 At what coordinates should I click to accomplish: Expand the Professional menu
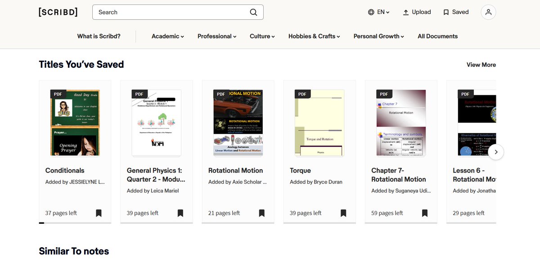[x=217, y=36]
